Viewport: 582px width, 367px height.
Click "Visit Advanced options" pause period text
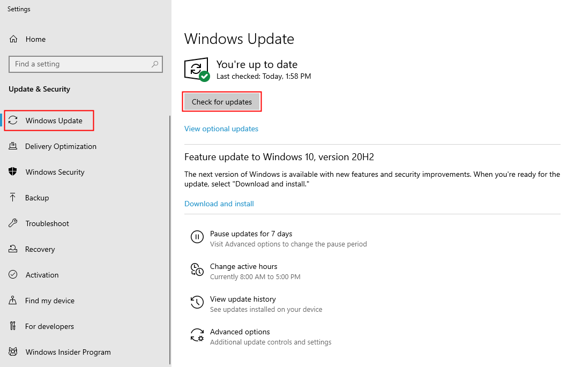click(x=288, y=244)
